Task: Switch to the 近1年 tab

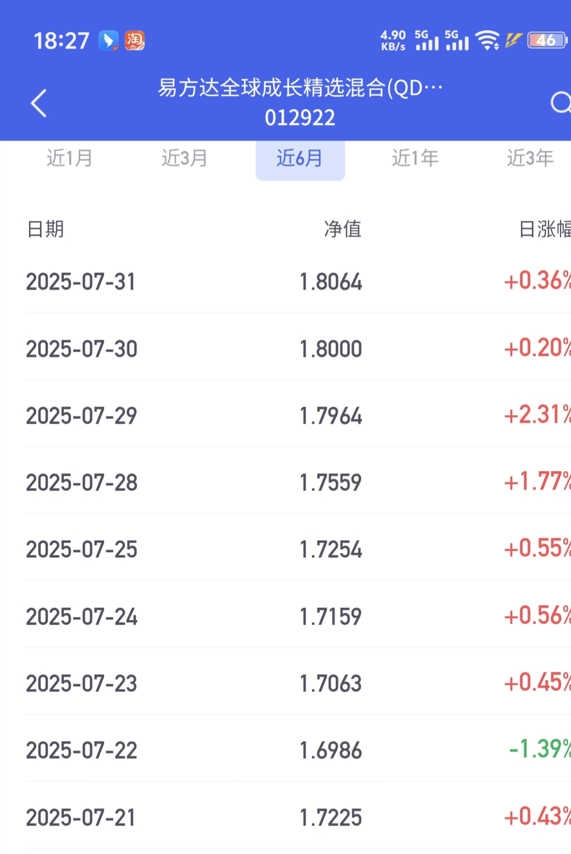Action: pyautogui.click(x=415, y=158)
